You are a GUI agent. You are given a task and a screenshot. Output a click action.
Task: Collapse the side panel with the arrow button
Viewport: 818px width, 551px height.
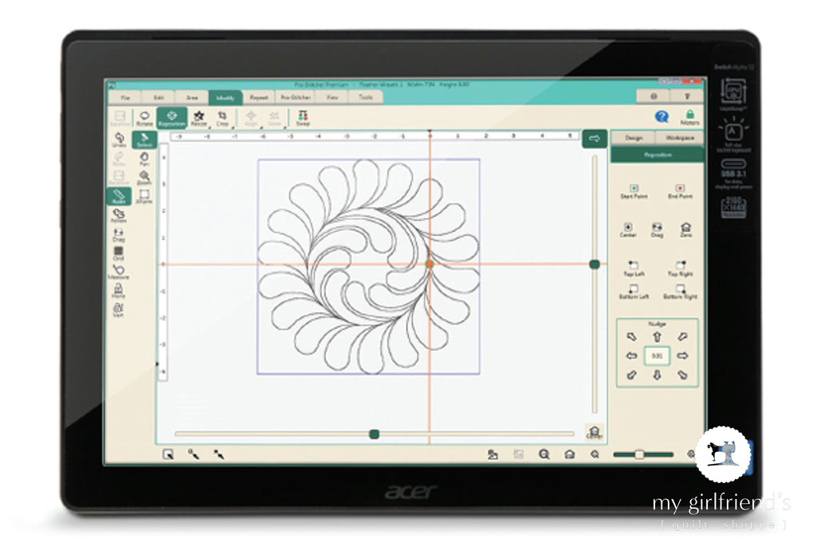(x=594, y=139)
